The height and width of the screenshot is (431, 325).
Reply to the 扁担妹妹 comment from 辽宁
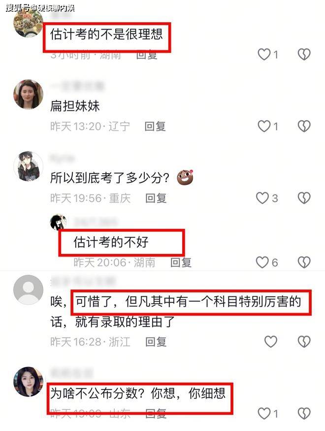point(155,126)
